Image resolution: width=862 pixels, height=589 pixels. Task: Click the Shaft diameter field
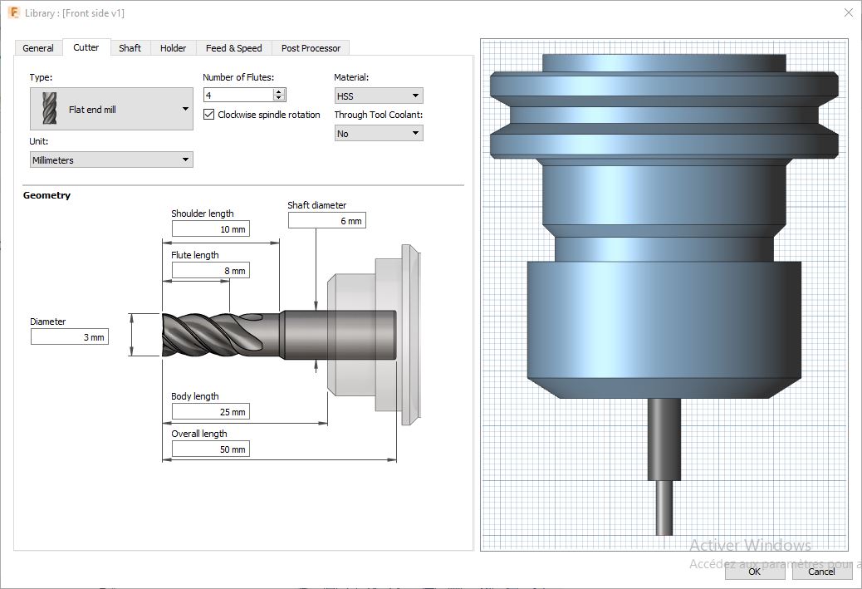(x=327, y=220)
